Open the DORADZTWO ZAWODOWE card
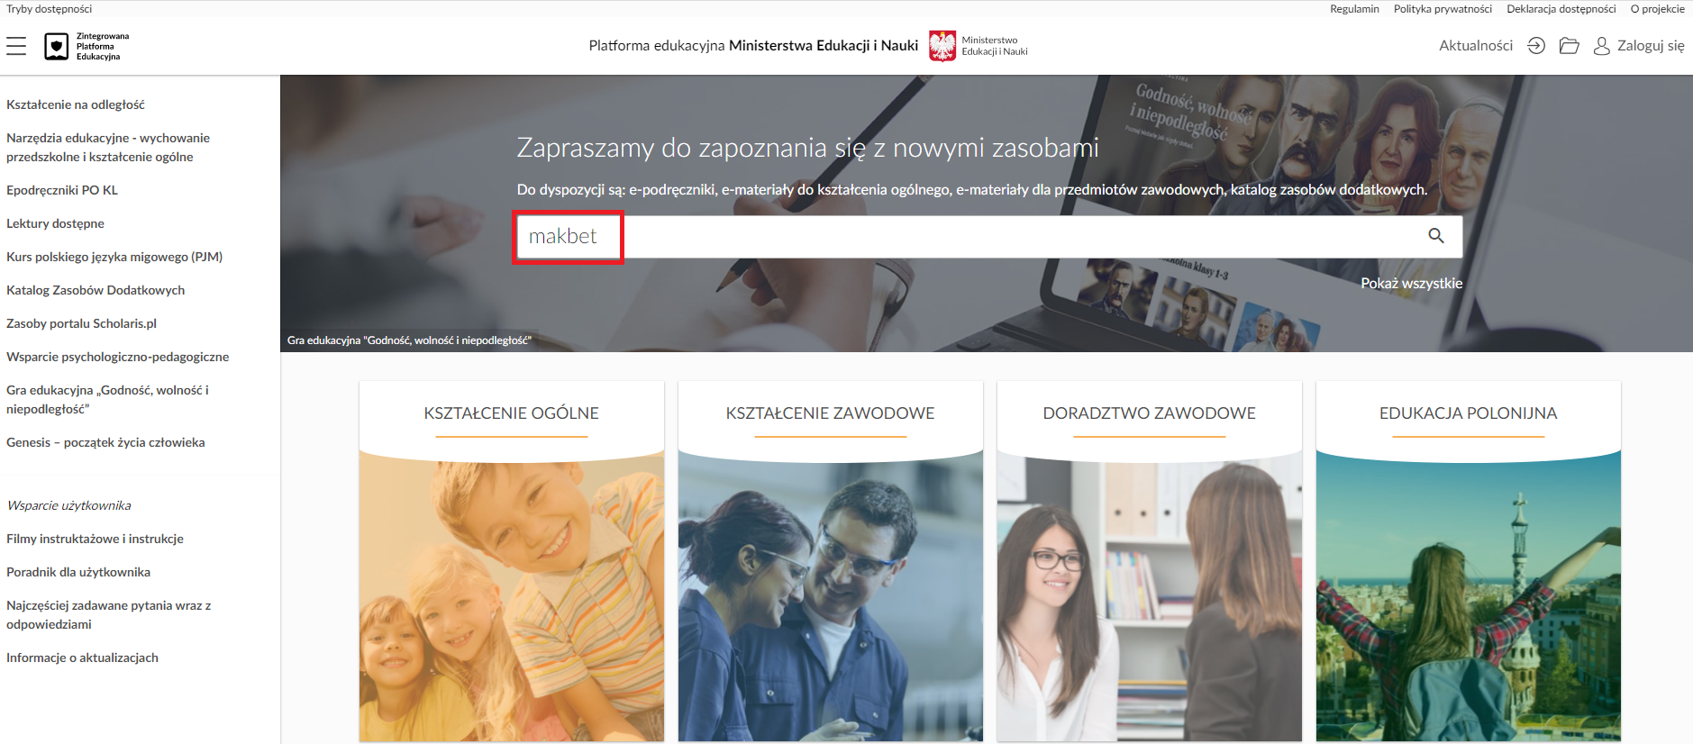Image resolution: width=1693 pixels, height=744 pixels. pos(1150,561)
